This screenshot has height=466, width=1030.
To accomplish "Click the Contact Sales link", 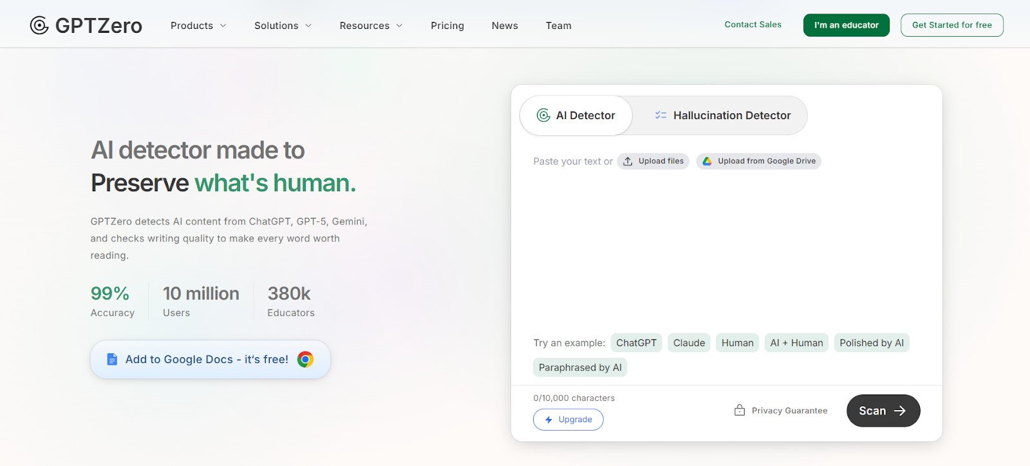I will pyautogui.click(x=753, y=24).
